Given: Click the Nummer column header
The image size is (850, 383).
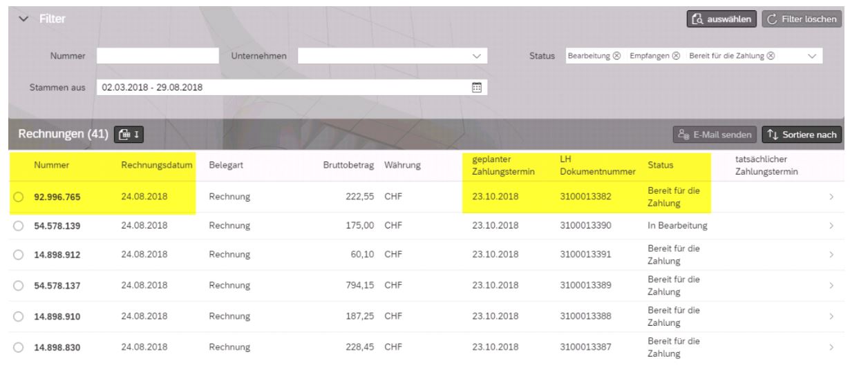Looking at the screenshot, I should (50, 166).
